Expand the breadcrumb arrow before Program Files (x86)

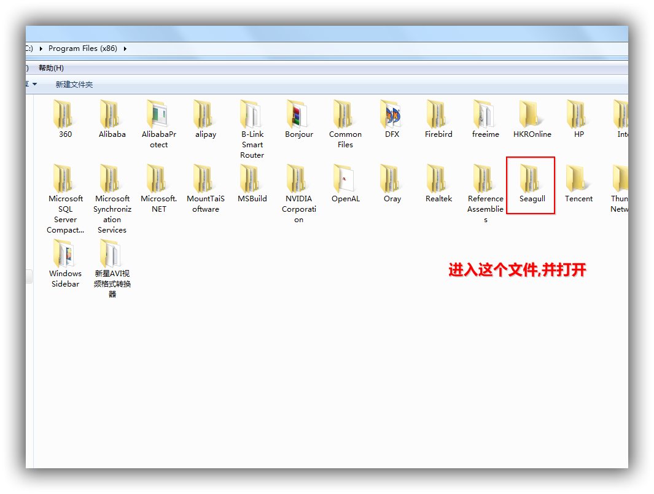coord(41,48)
